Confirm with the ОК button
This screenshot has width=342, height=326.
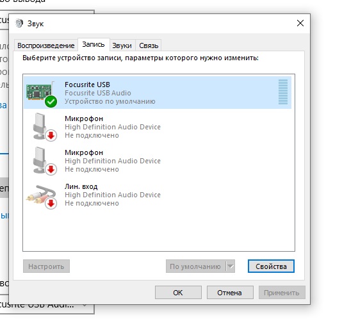click(x=178, y=293)
